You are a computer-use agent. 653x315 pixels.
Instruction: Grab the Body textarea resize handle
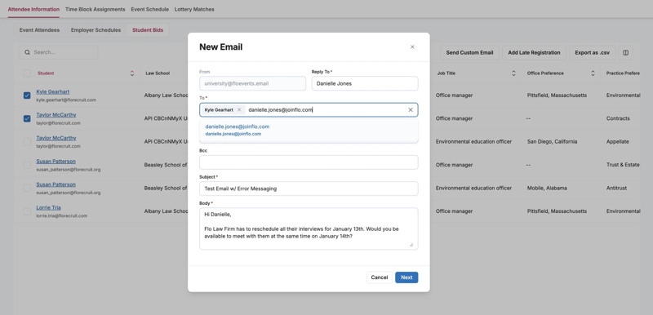[x=411, y=245]
